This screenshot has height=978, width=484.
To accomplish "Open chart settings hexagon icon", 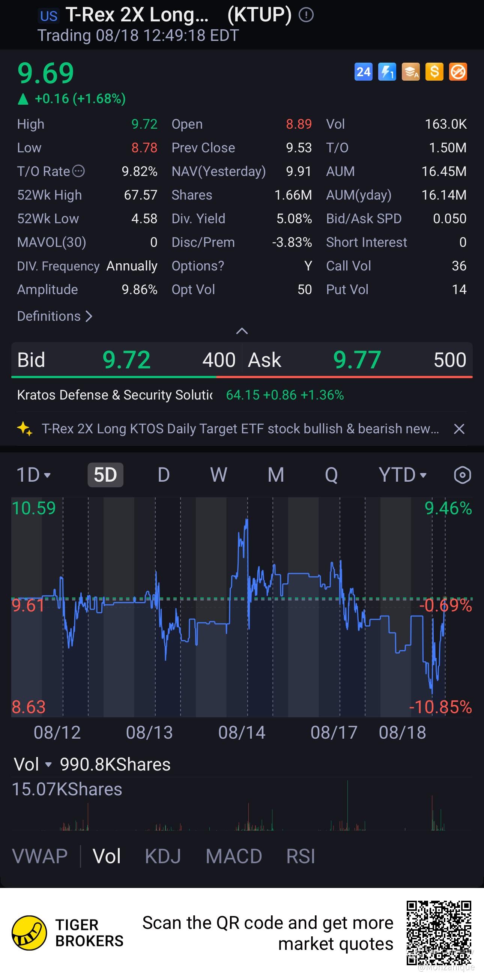I will pyautogui.click(x=462, y=475).
